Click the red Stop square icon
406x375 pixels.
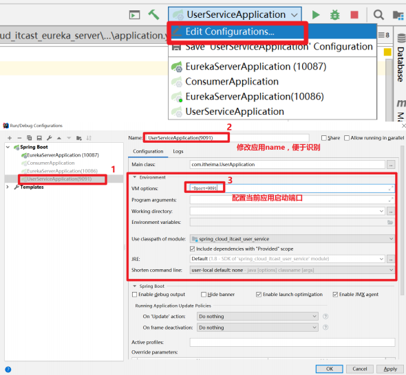pos(354,14)
